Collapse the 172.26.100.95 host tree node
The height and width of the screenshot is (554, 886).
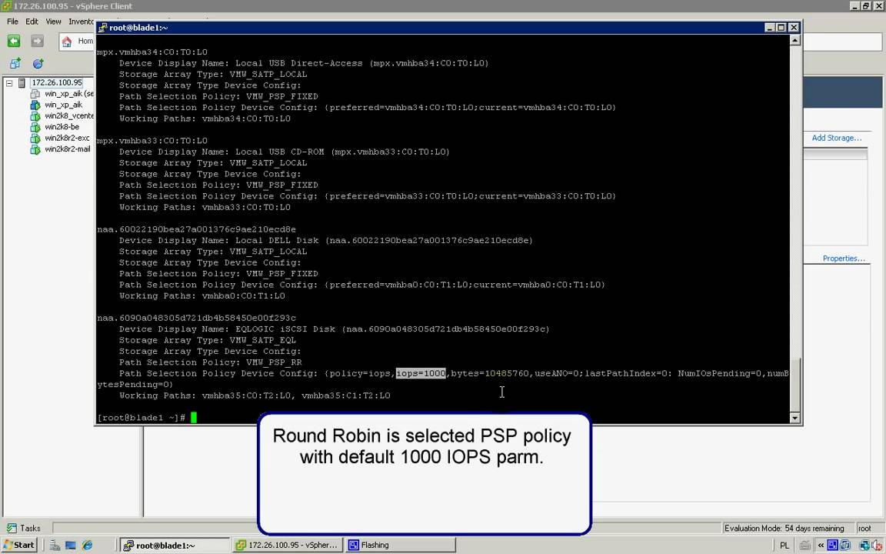tap(9, 83)
